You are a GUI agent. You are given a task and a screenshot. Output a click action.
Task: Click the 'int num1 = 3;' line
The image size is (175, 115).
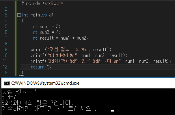tap(46, 27)
